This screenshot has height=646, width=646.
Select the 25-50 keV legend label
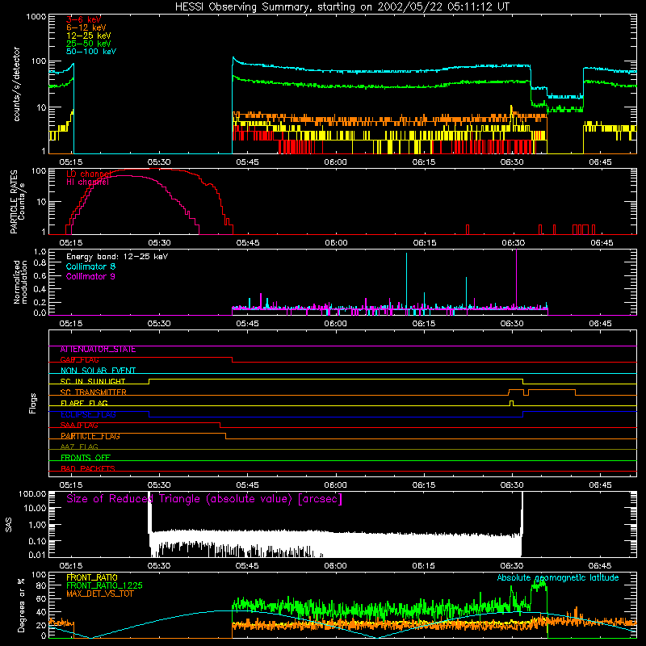(x=89, y=44)
